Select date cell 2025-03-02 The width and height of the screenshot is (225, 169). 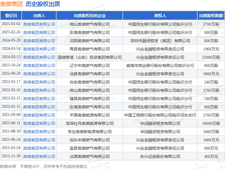tap(11, 24)
